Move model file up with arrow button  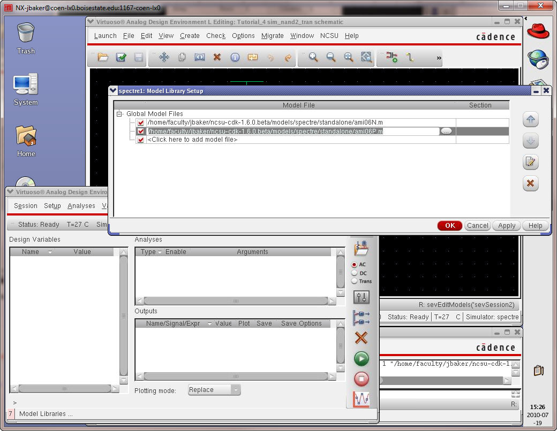coord(530,120)
